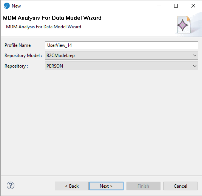Open help with the question mark icon

[11, 185]
